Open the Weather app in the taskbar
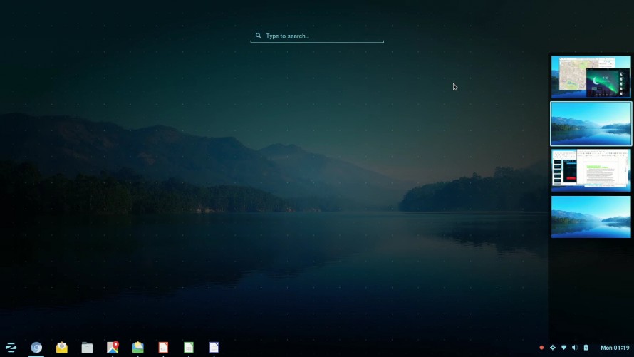The width and height of the screenshot is (634, 357). pyautogui.click(x=137, y=348)
